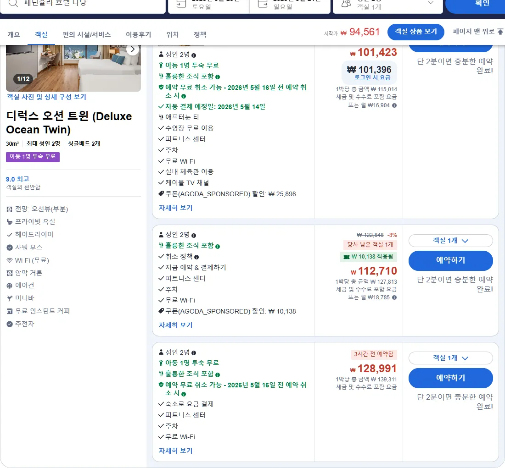Click the search magnifier icon
The image size is (505, 468).
(x=13, y=3)
